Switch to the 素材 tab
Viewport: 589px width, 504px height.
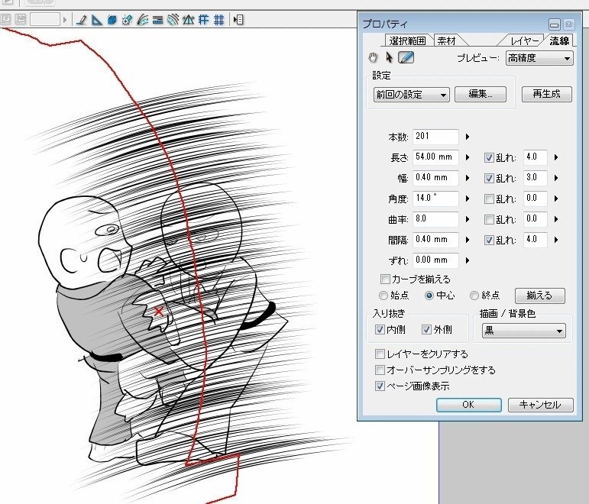click(448, 40)
